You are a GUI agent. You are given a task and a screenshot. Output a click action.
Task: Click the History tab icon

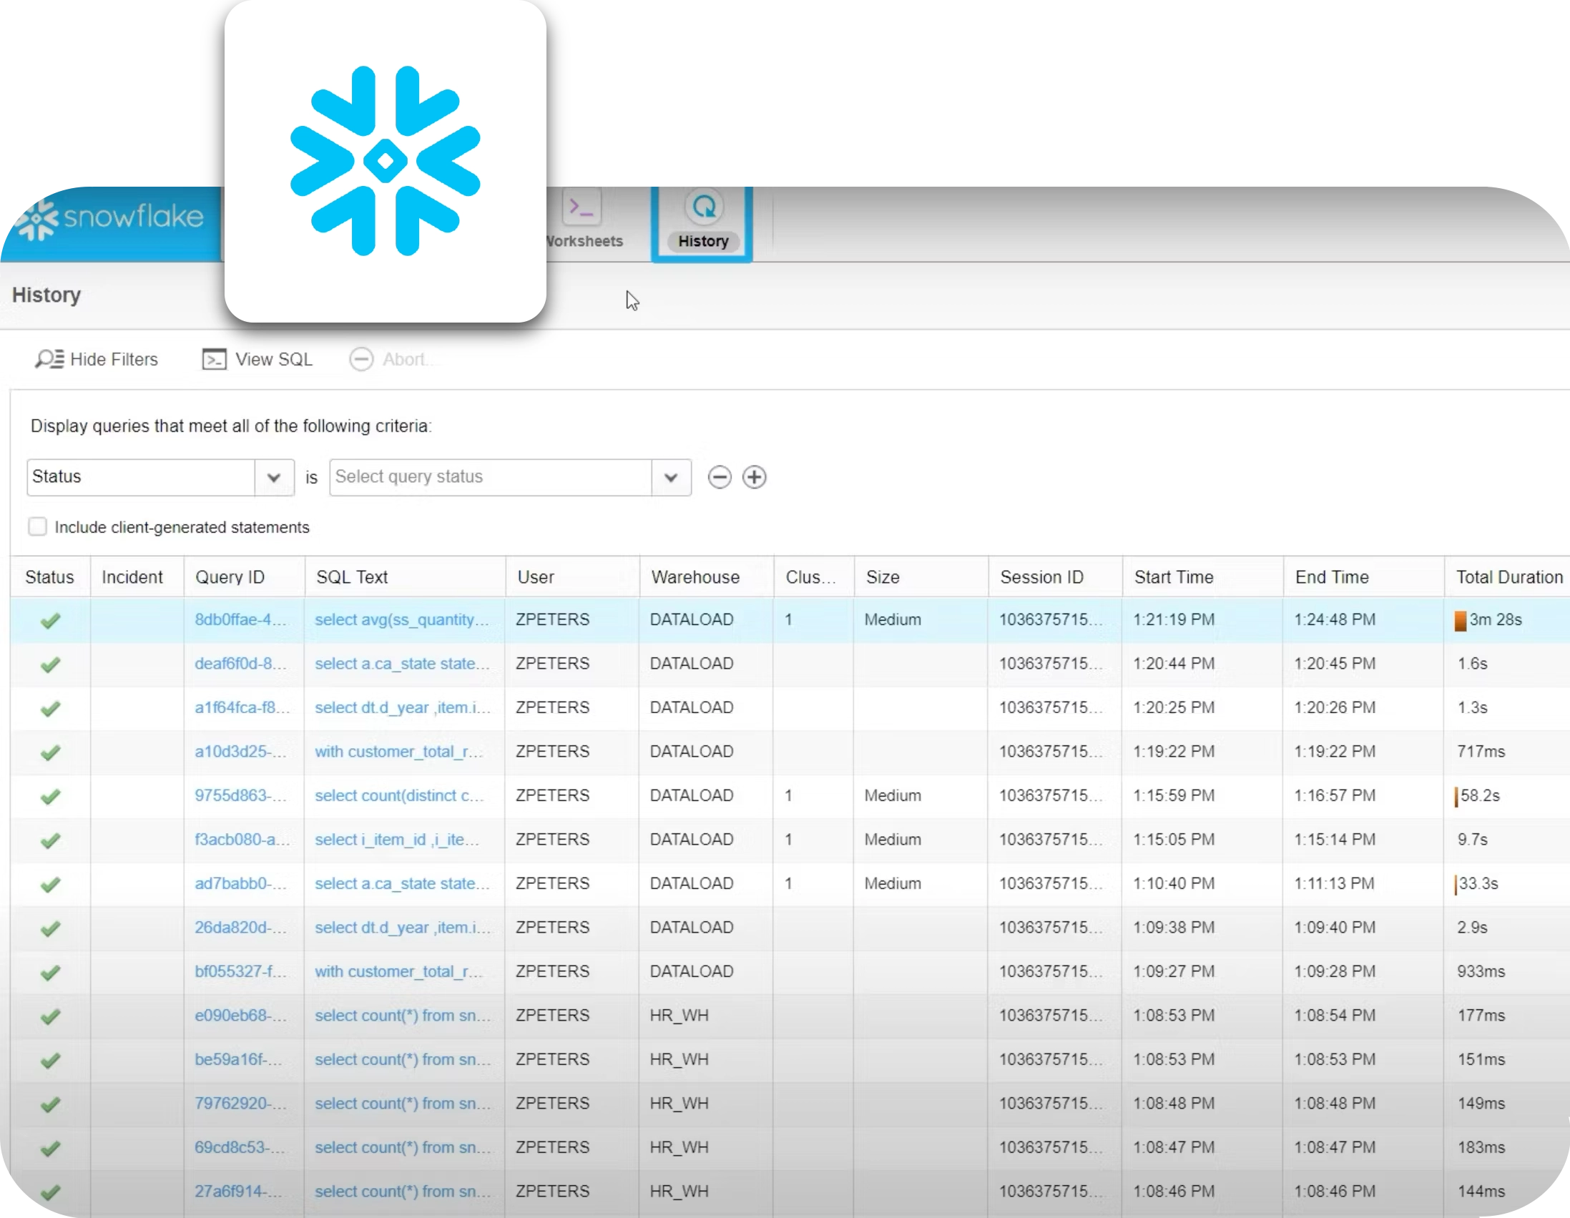point(703,208)
